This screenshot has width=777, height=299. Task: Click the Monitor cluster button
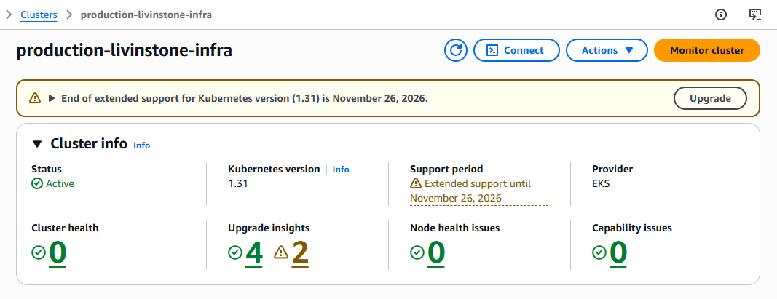pos(707,50)
